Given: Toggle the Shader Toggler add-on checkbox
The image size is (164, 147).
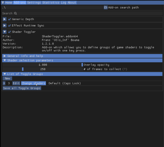Looking at the screenshot, I should (x=10, y=32).
